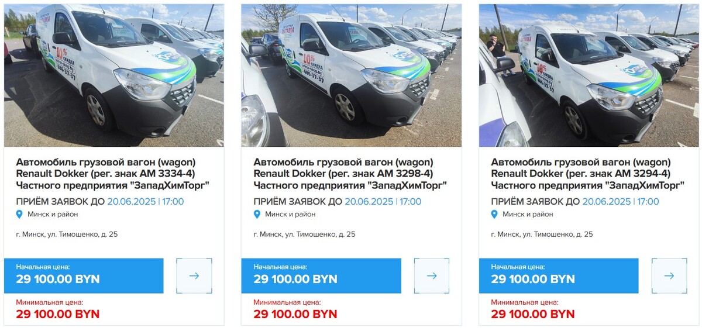This screenshot has width=702, height=331.
Task: Click address line in third card
Action: point(542,235)
